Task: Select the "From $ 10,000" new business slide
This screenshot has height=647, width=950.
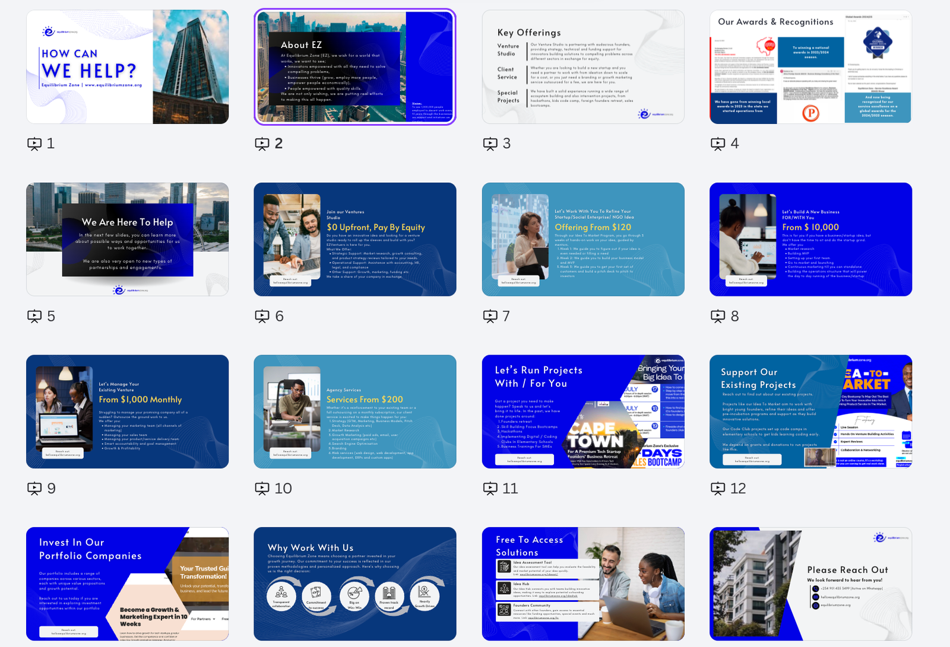Action: 810,239
